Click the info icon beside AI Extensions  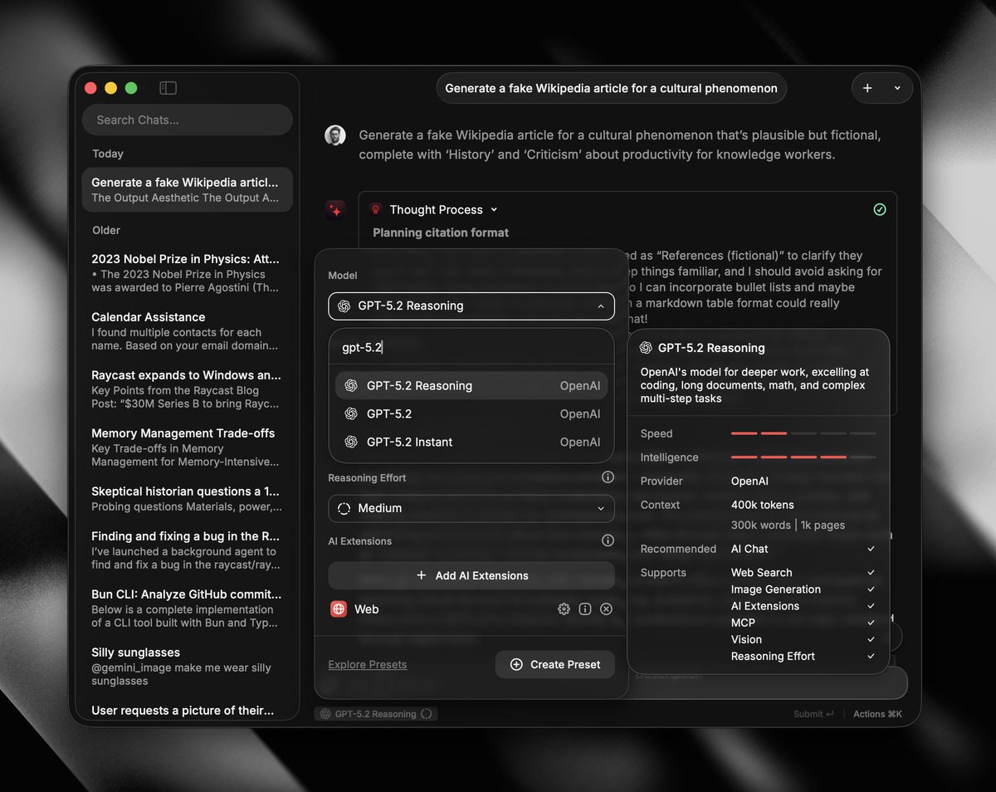(608, 540)
